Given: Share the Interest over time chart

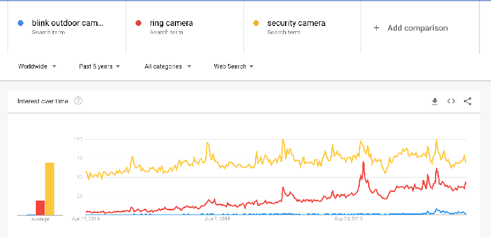Looking at the screenshot, I should 467,101.
